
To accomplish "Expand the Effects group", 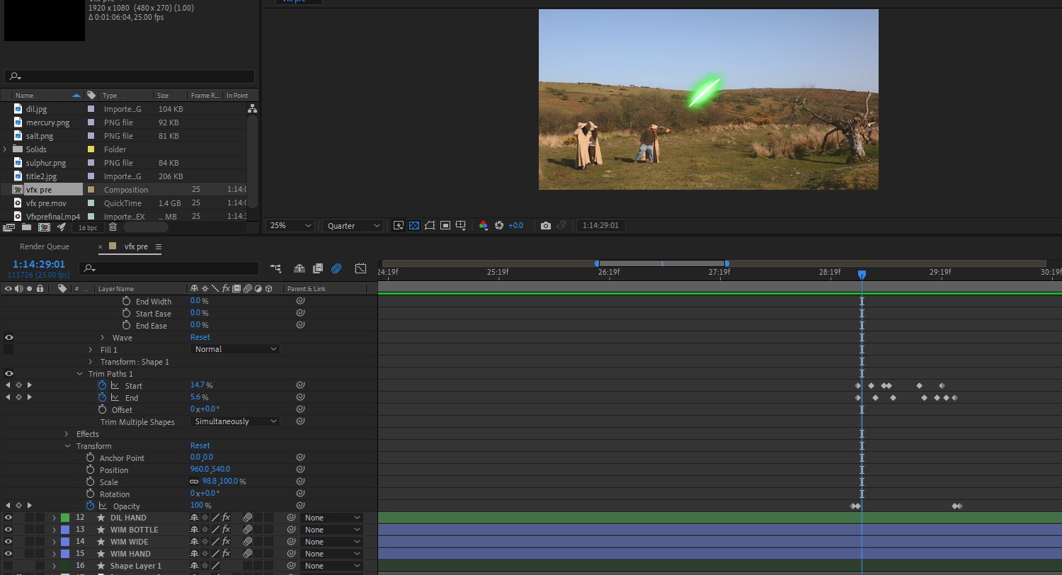I will pyautogui.click(x=67, y=434).
